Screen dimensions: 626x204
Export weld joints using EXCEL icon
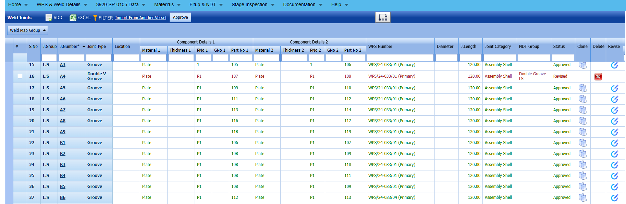(x=73, y=18)
